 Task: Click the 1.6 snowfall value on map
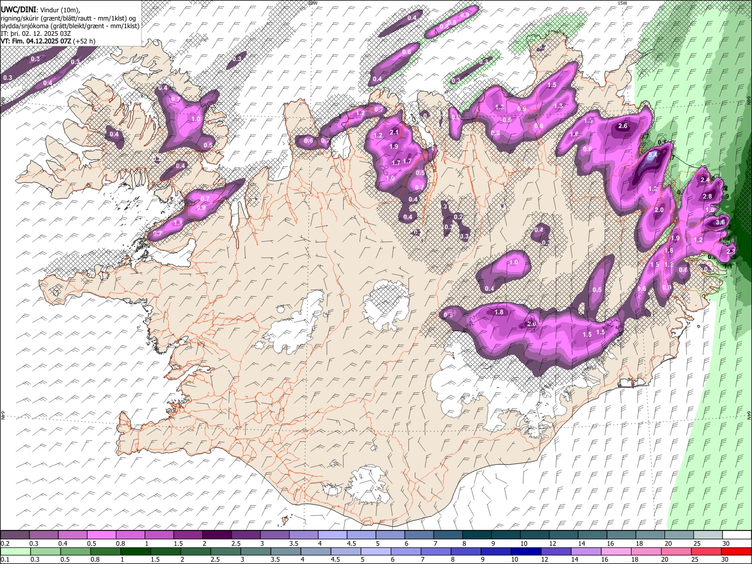(574, 135)
